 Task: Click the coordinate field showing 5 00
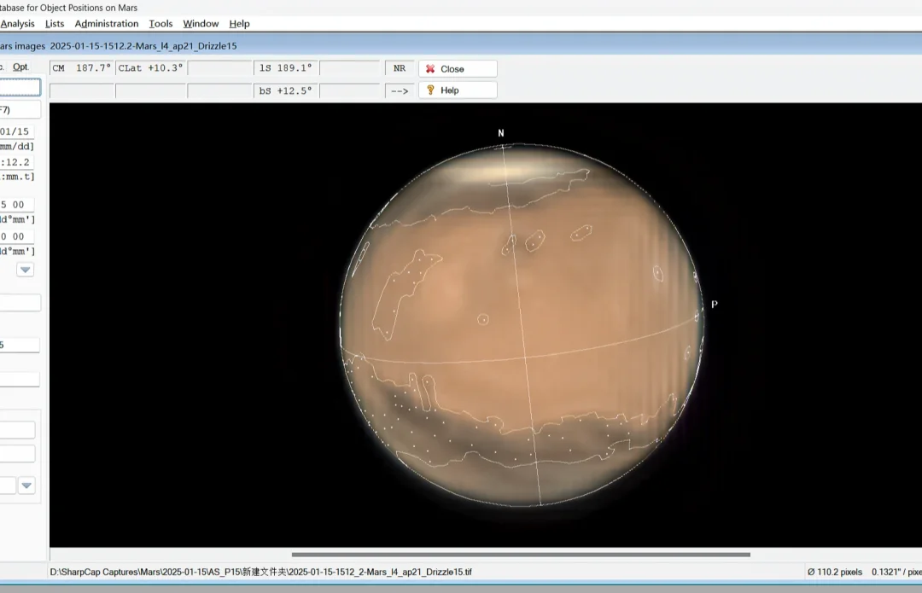tap(17, 205)
